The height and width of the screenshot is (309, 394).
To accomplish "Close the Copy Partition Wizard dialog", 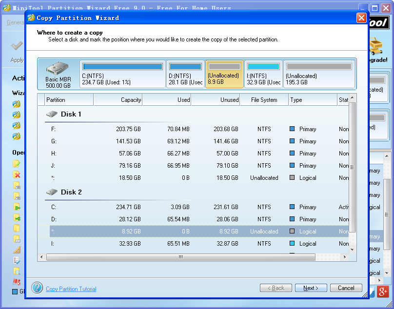I will (x=361, y=18).
